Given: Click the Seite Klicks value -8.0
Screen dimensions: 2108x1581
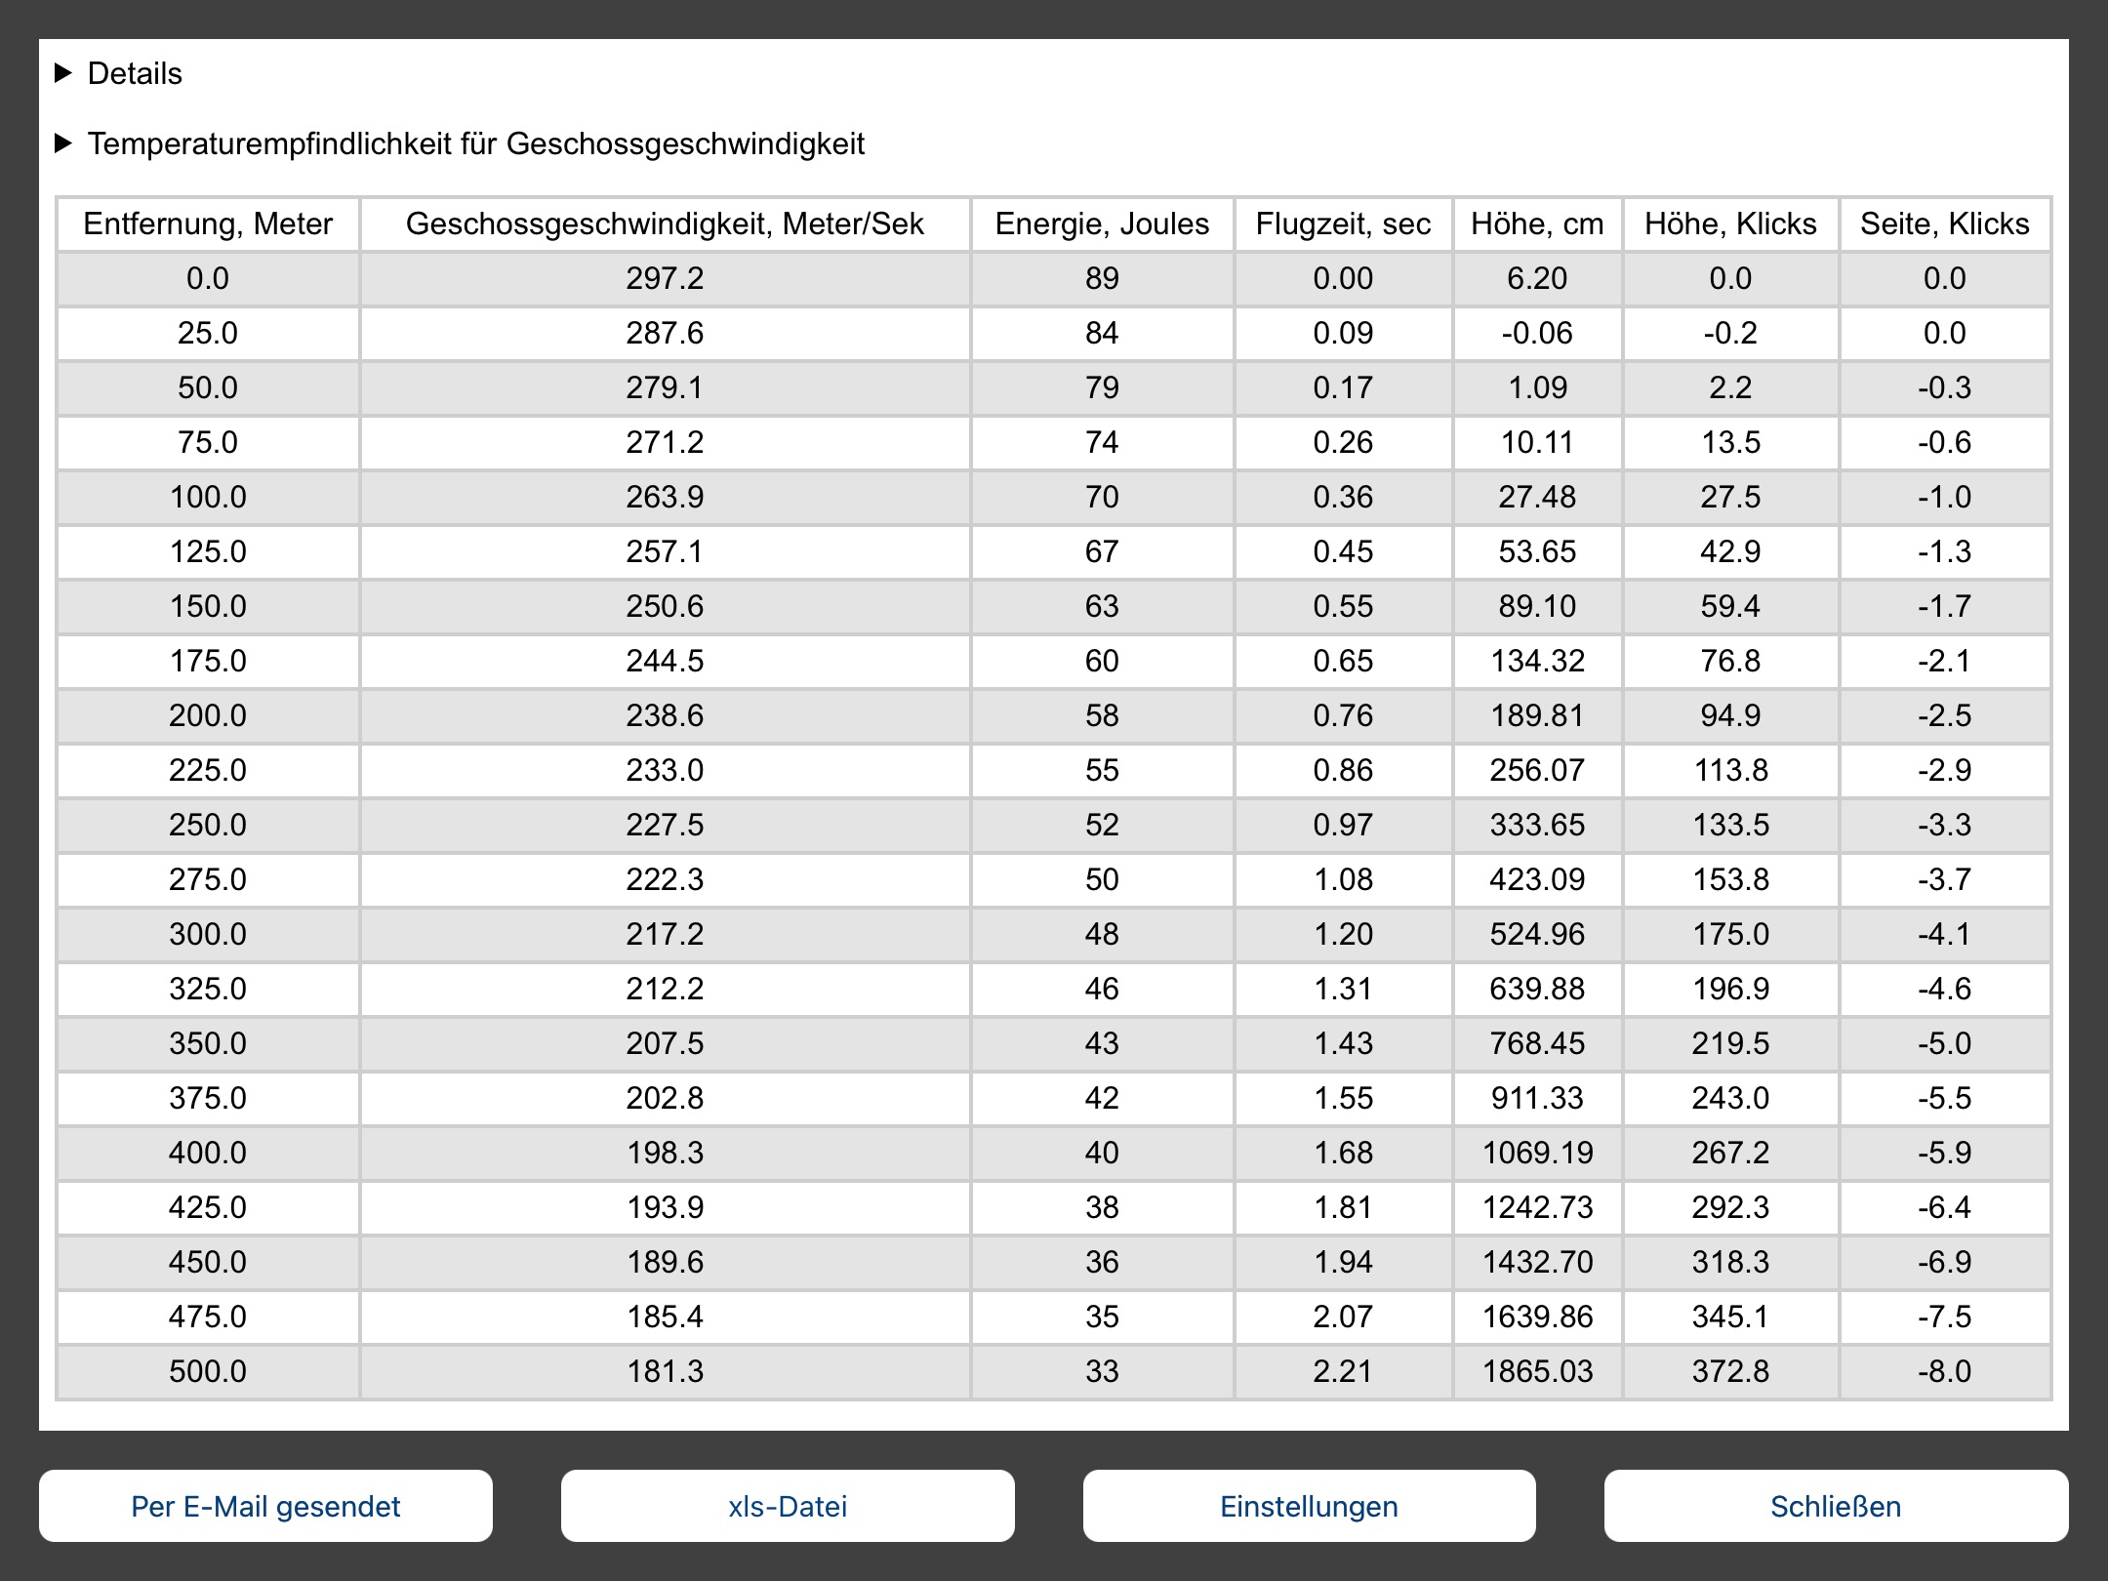Looking at the screenshot, I should point(1945,1371).
